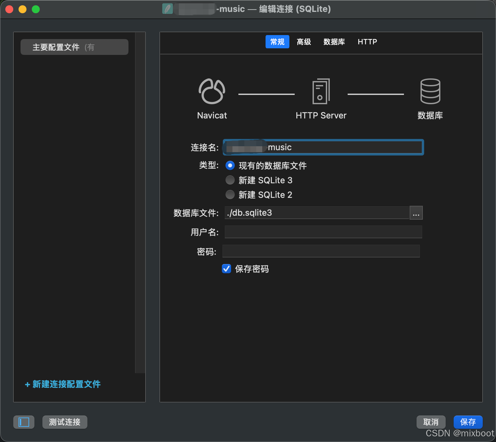The height and width of the screenshot is (442, 496).
Task: Click the green zoom window button
Action: coord(36,9)
